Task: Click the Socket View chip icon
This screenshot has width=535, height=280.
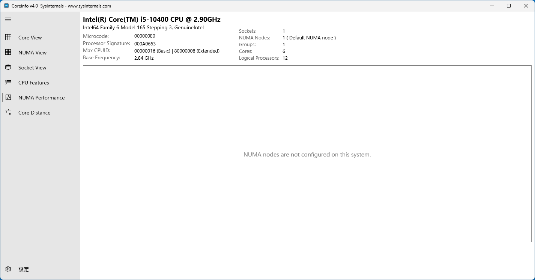Action: [x=8, y=68]
